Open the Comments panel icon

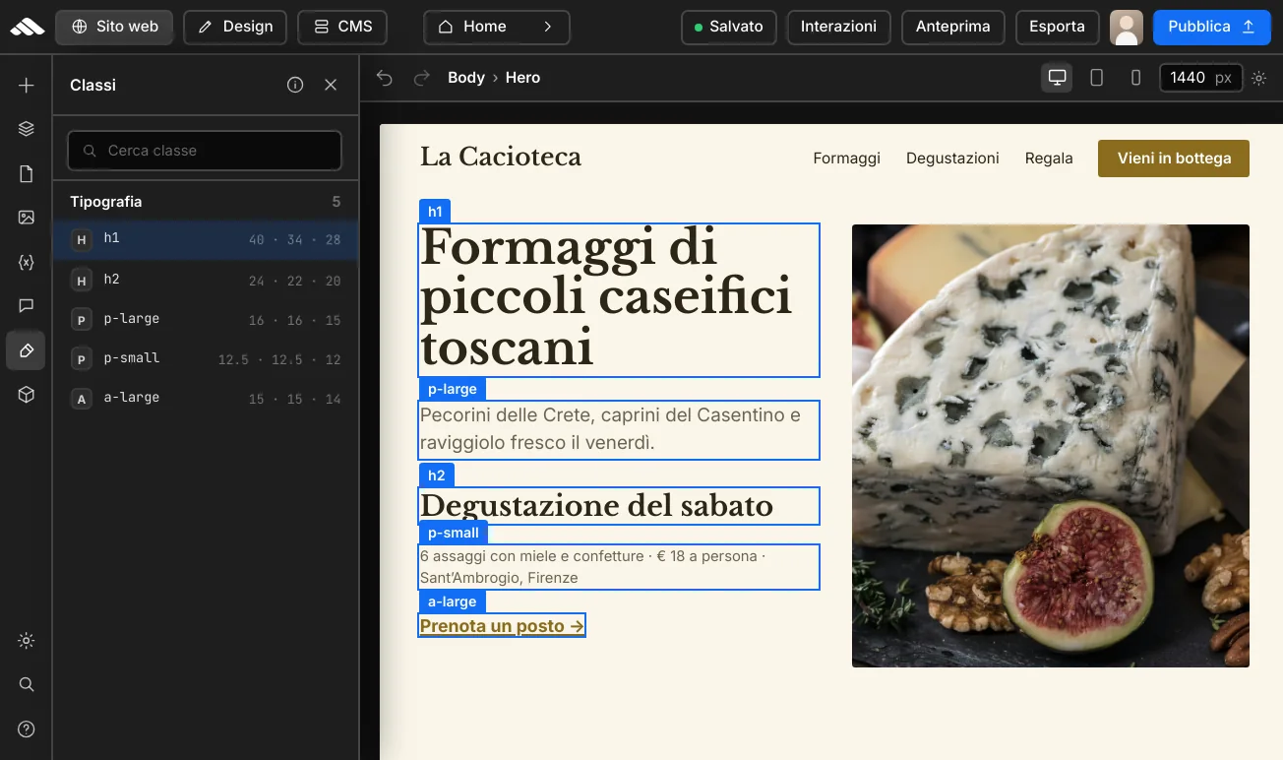coord(27,306)
